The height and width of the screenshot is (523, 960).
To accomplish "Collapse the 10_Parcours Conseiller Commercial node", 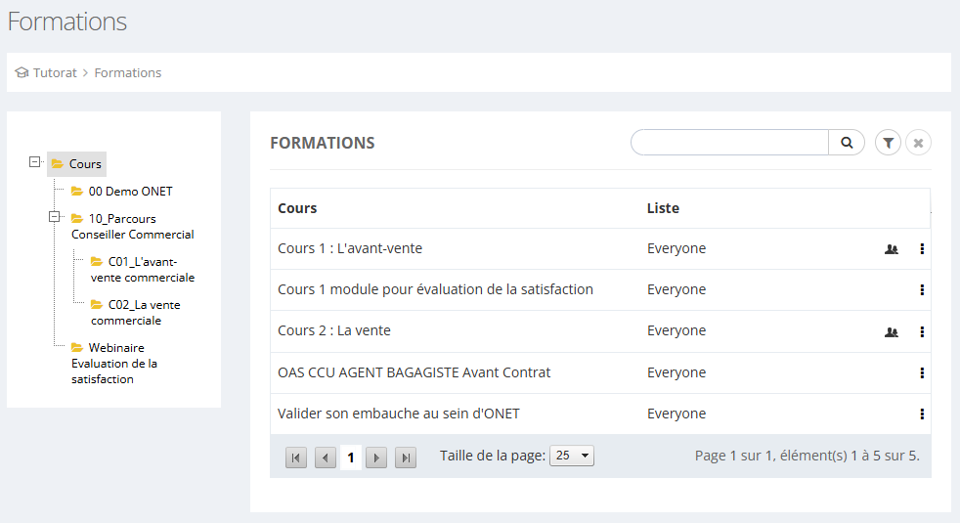I will [x=56, y=217].
